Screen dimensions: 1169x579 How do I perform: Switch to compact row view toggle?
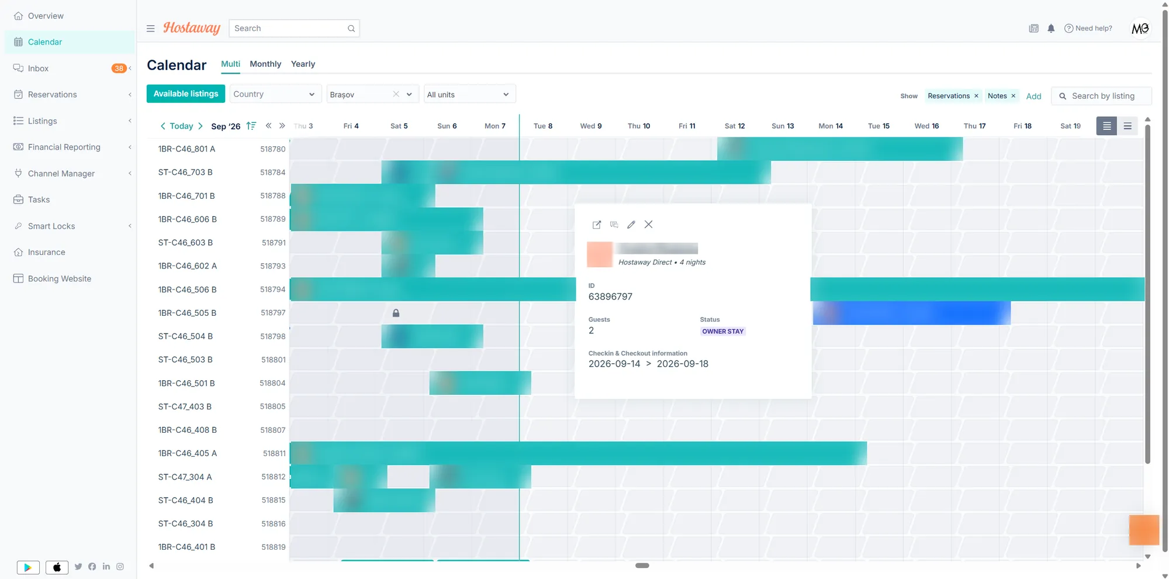[1128, 126]
